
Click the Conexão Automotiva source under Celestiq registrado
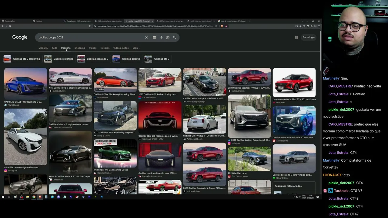click(x=63, y=127)
